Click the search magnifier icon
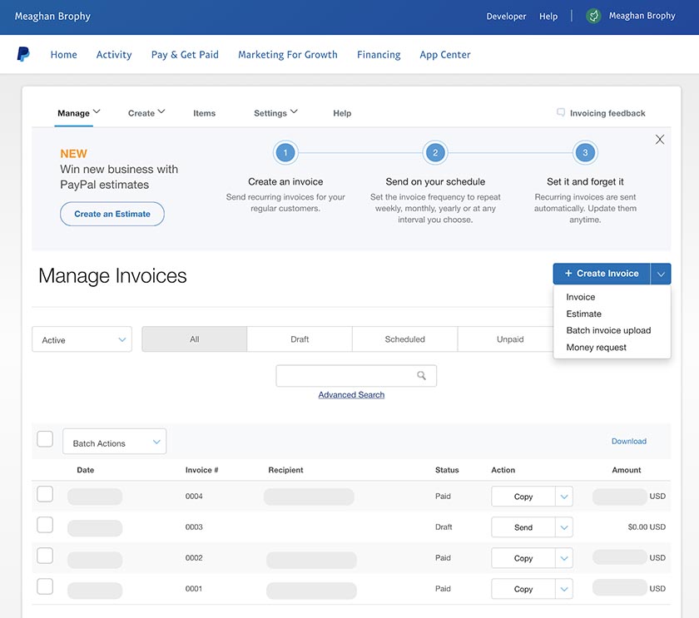Viewport: 699px width, 618px height. tap(421, 376)
